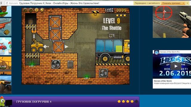The width and height of the screenshot is (191, 107).
Task: Click the right-pointing arrow beside the crate
Action: [66, 47]
